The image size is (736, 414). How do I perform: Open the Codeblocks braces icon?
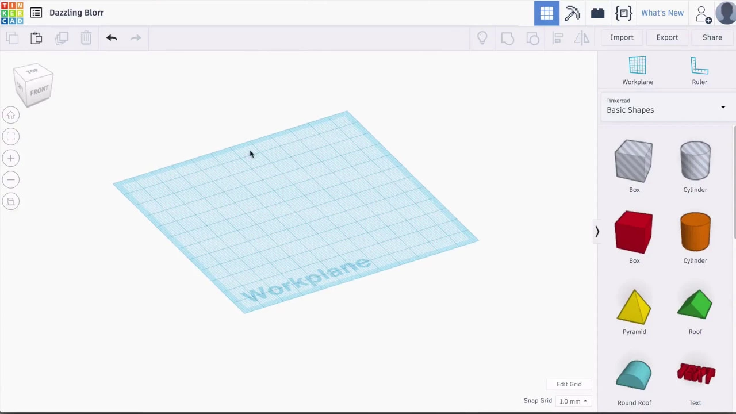coord(623,13)
